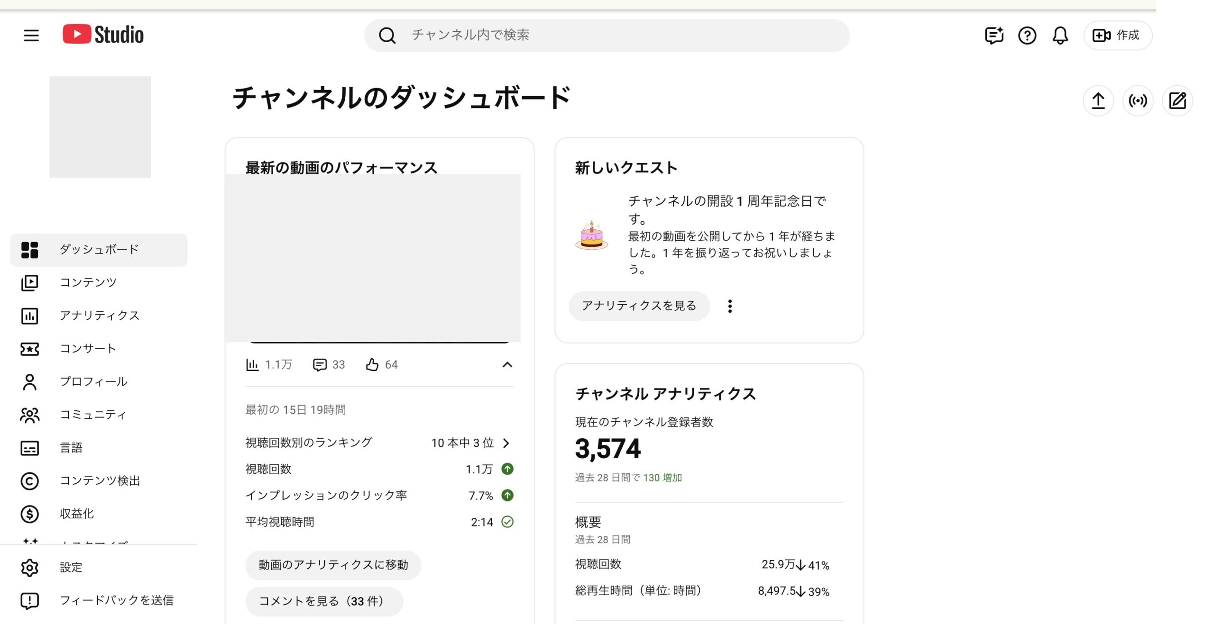This screenshot has width=1214, height=624.
Task: Click the go live broadcast icon
Action: (1138, 100)
